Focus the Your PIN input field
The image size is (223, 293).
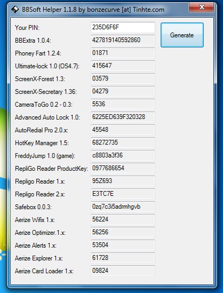(x=123, y=27)
